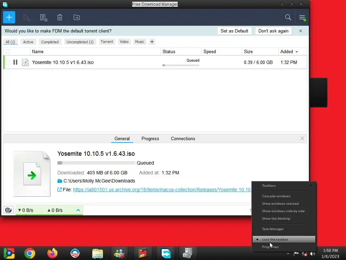Sort by the Status column header
This screenshot has width=346, height=260.
(181, 51)
